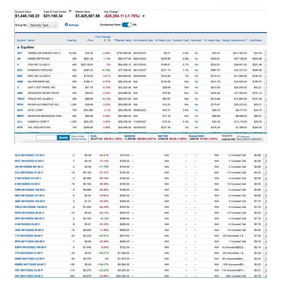This screenshot has height=283, width=290.
Task: Sort by 52 Week High column
Action: tap(212, 40)
